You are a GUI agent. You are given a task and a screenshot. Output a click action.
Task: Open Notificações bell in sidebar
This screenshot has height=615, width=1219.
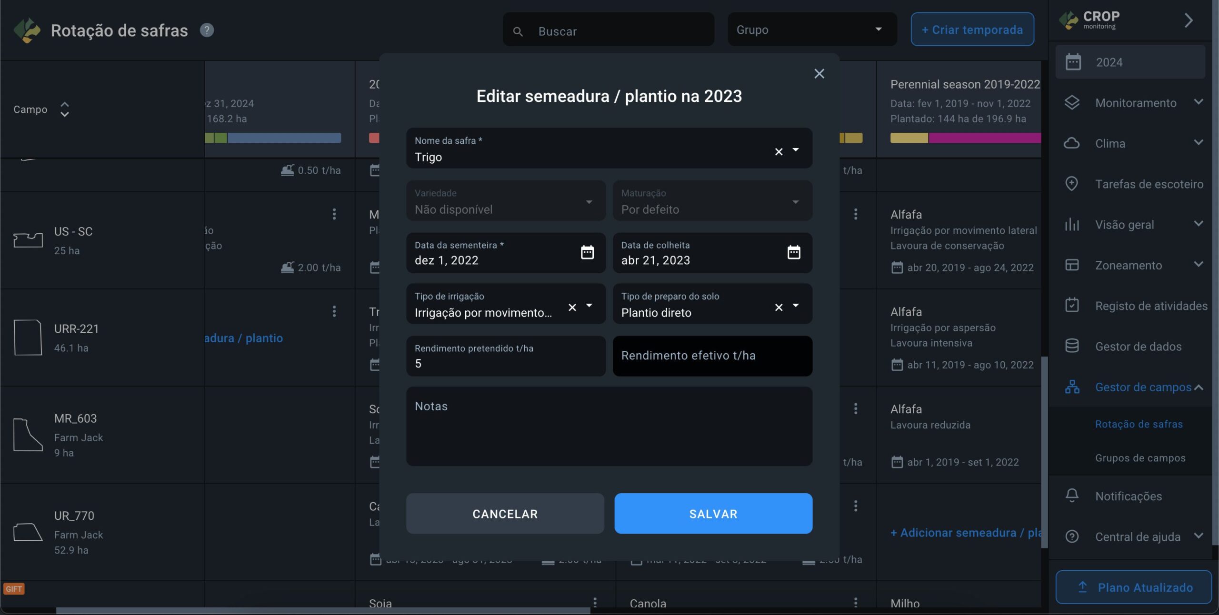tap(1072, 496)
